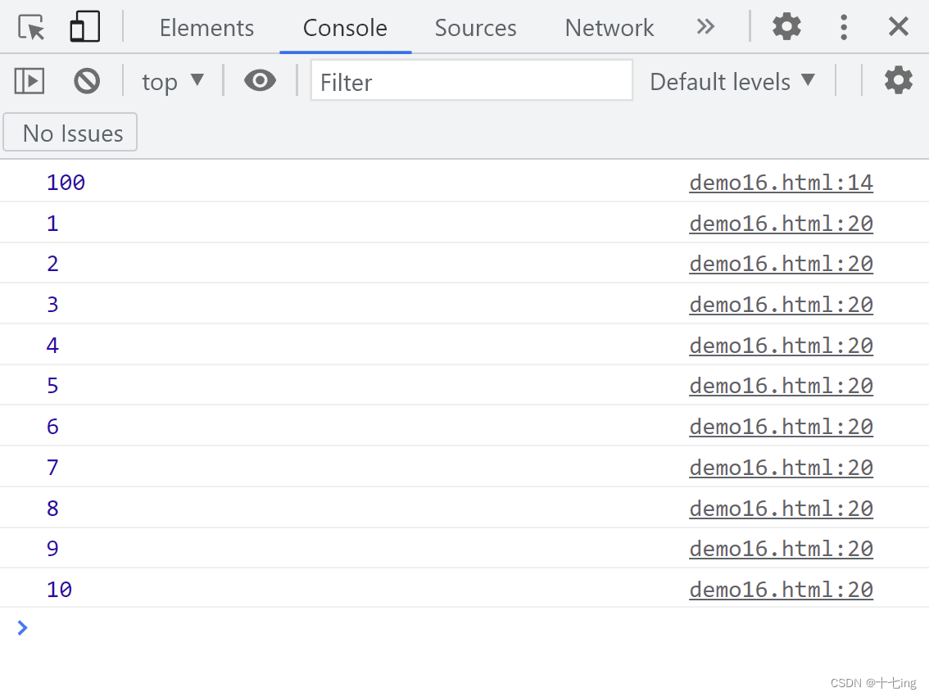Open the demo16.html:14 source link
The width and height of the screenshot is (929, 697).
tap(781, 183)
